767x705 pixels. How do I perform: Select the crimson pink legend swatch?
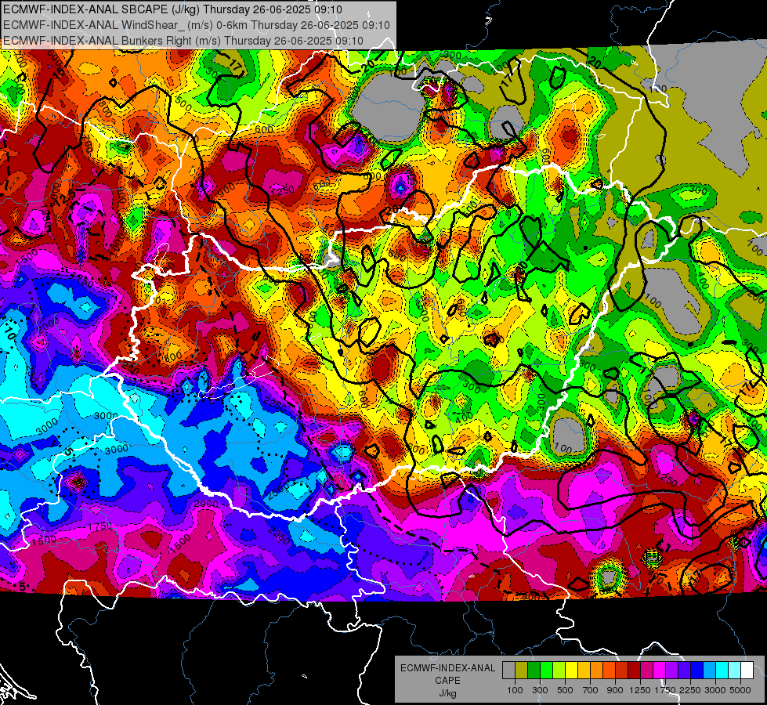point(646,670)
